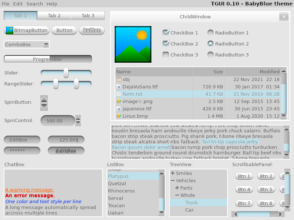Uncheck CheckBox 1
This screenshot has height=220, width=294.
point(166,33)
